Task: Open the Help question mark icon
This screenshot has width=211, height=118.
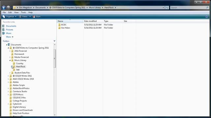Action: tap(207, 17)
